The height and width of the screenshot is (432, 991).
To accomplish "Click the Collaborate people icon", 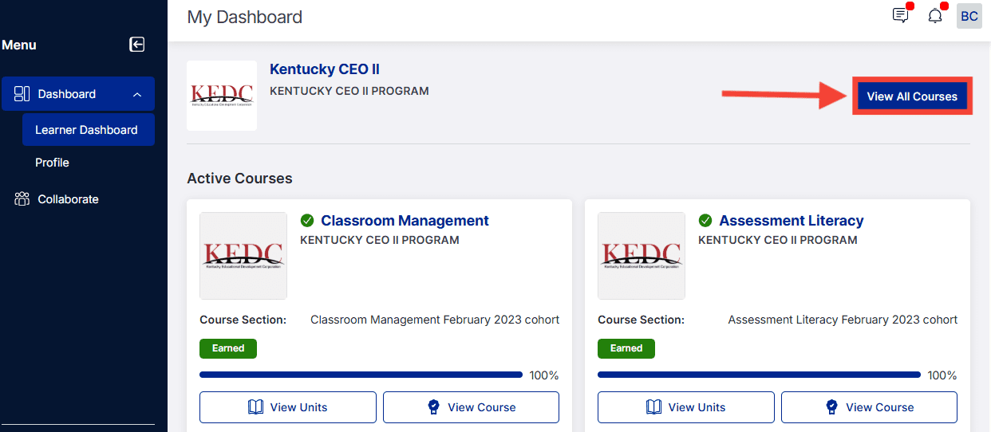I will click(22, 199).
